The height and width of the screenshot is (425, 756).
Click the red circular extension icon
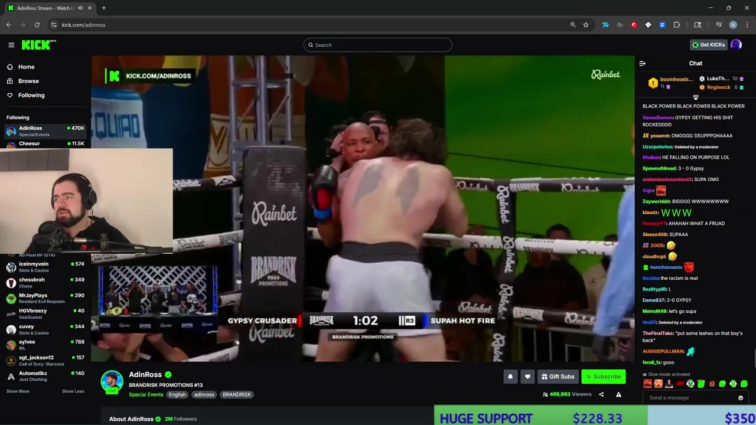pos(634,25)
